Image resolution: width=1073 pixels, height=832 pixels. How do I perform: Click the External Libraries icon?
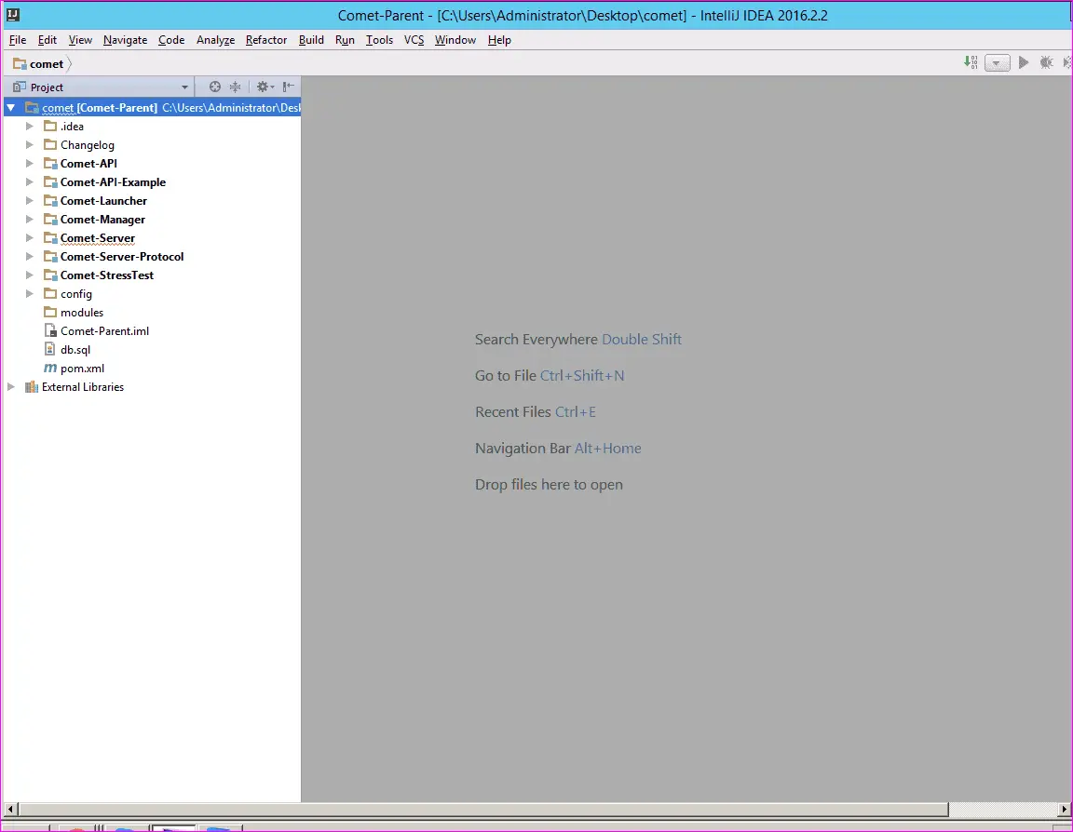point(32,387)
